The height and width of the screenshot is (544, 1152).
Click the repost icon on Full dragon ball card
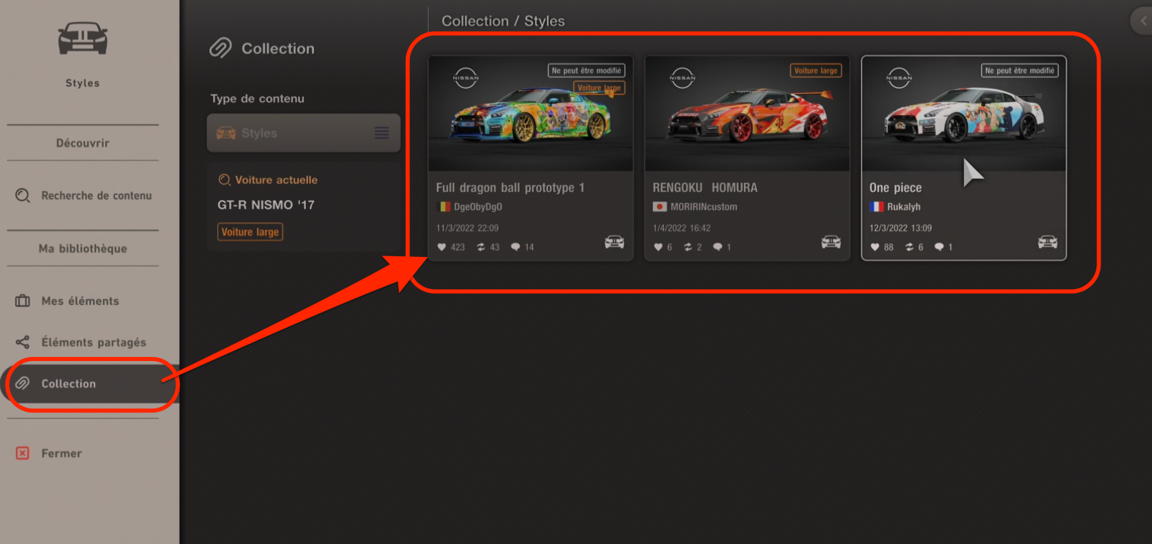481,247
